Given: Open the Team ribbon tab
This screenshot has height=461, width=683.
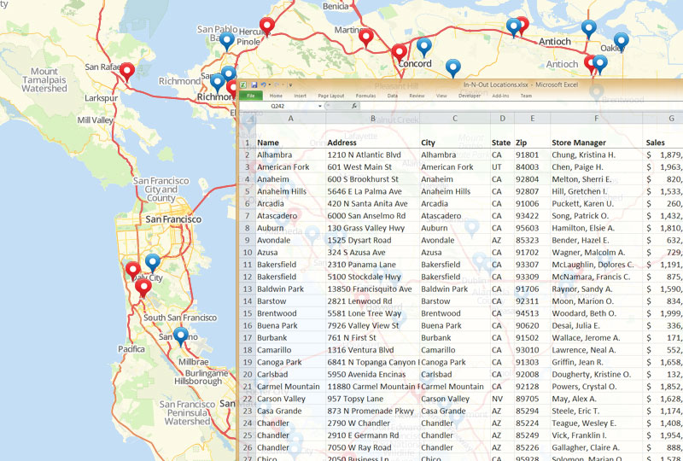Looking at the screenshot, I should (x=526, y=96).
